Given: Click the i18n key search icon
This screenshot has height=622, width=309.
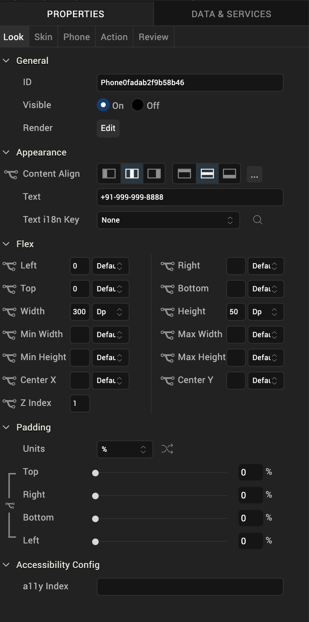Looking at the screenshot, I should [257, 220].
